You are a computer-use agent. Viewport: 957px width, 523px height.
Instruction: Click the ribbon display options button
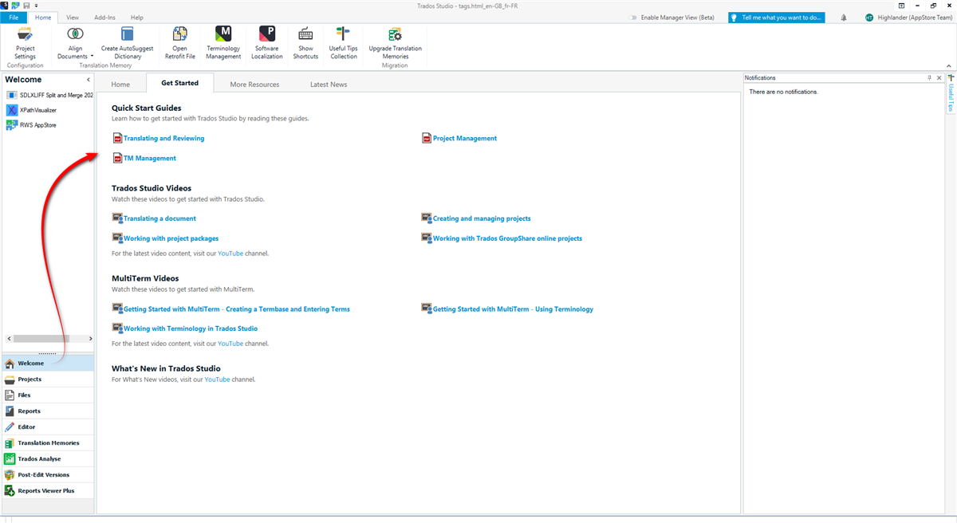(x=901, y=5)
